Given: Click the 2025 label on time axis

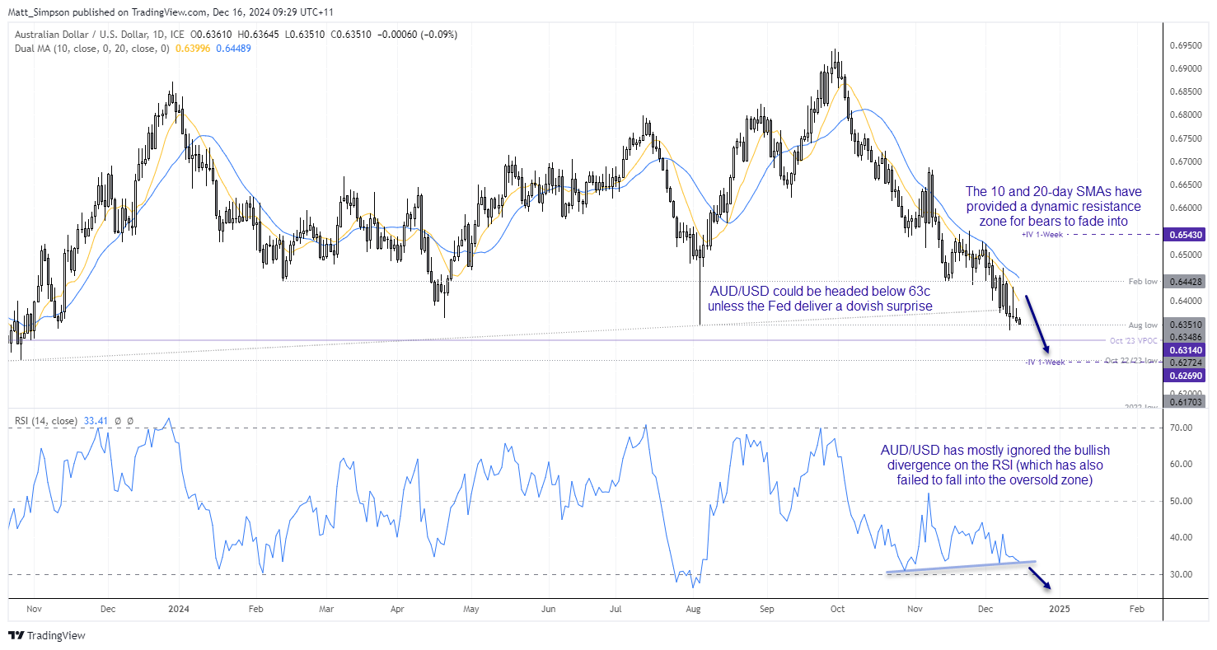Looking at the screenshot, I should 1059,609.
